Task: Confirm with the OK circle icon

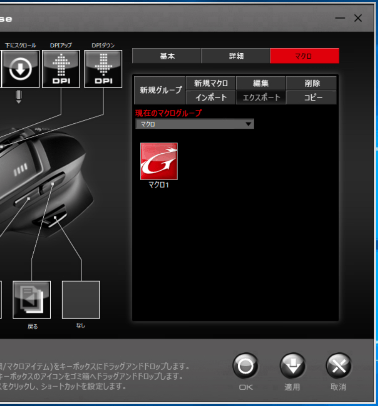Action: 245,366
